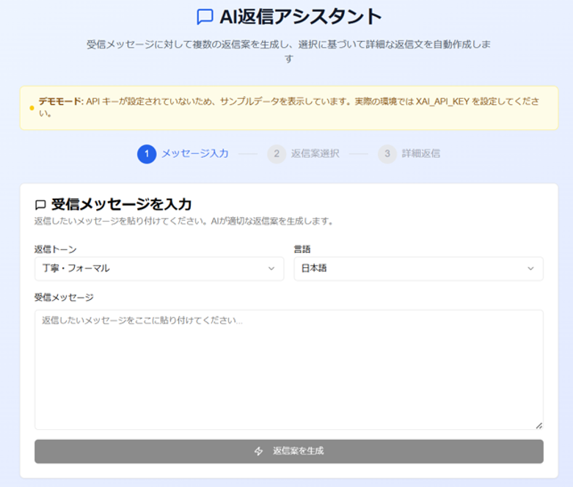Image resolution: width=573 pixels, height=487 pixels.
Task: Click the chat icon next to 受信メッセージを入力 heading
Action: click(x=40, y=205)
